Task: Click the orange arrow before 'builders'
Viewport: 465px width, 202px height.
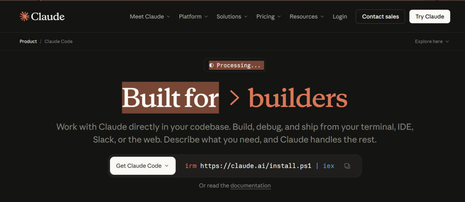Action: tap(234, 98)
